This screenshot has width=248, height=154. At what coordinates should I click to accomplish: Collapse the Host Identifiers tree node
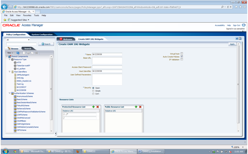tap(9, 72)
